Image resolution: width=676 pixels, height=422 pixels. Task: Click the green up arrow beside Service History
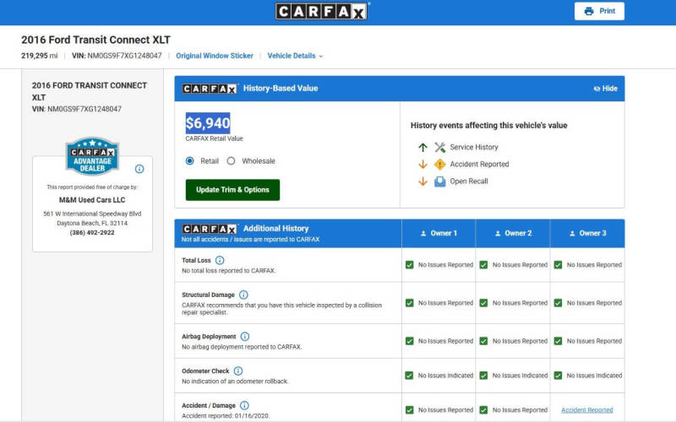(x=423, y=147)
